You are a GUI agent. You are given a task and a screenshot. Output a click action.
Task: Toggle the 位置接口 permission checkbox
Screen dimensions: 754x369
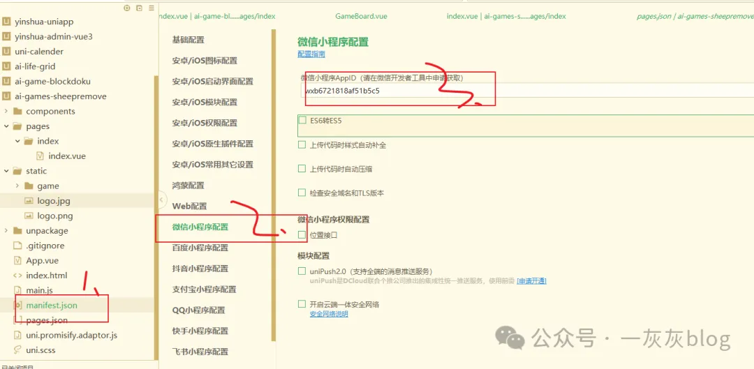(x=302, y=235)
